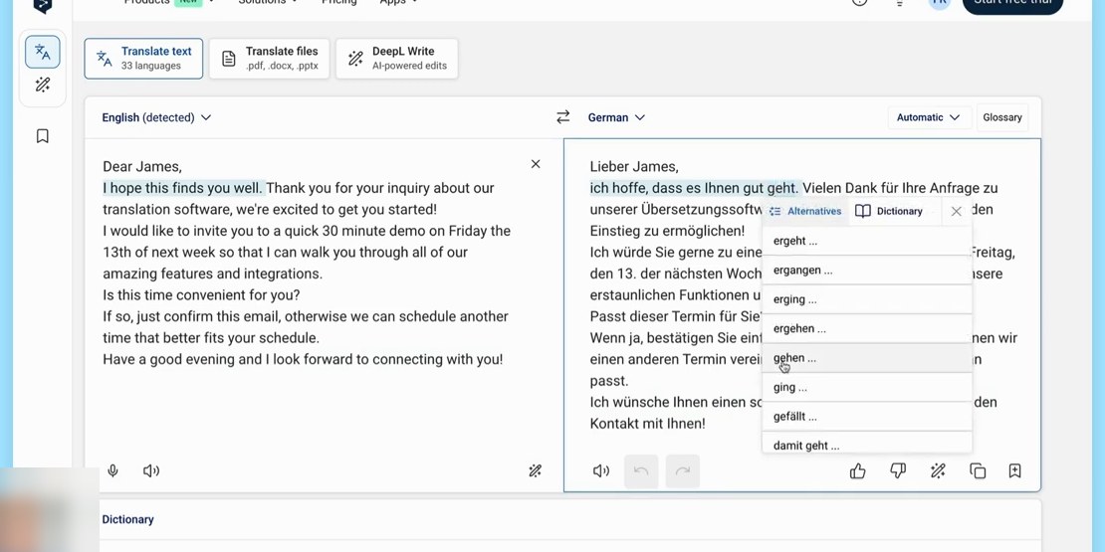Select the DeepL Write tab
This screenshot has width=1105, height=552.
tap(397, 59)
